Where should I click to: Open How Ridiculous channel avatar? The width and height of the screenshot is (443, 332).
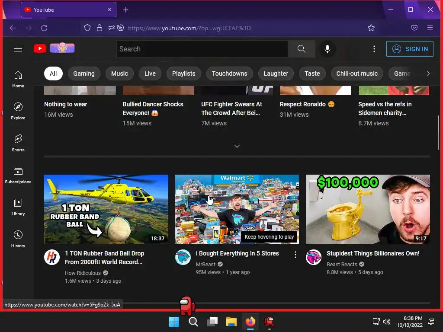52,257
